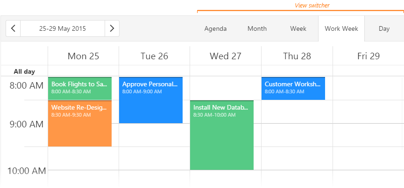Select the green Install New Database appointment
This screenshot has height=188, width=404.
point(222,135)
